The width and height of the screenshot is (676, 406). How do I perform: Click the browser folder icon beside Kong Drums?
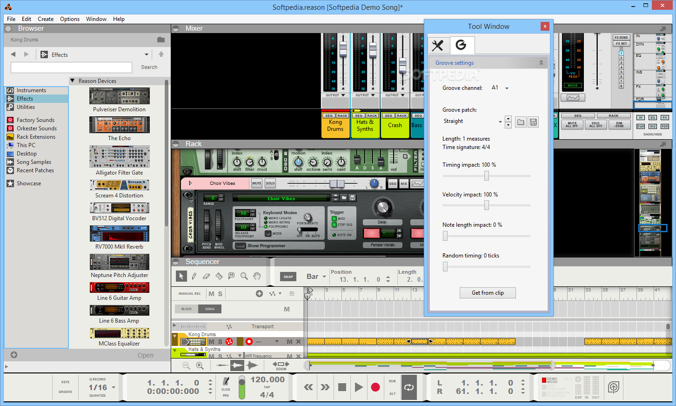(x=161, y=40)
